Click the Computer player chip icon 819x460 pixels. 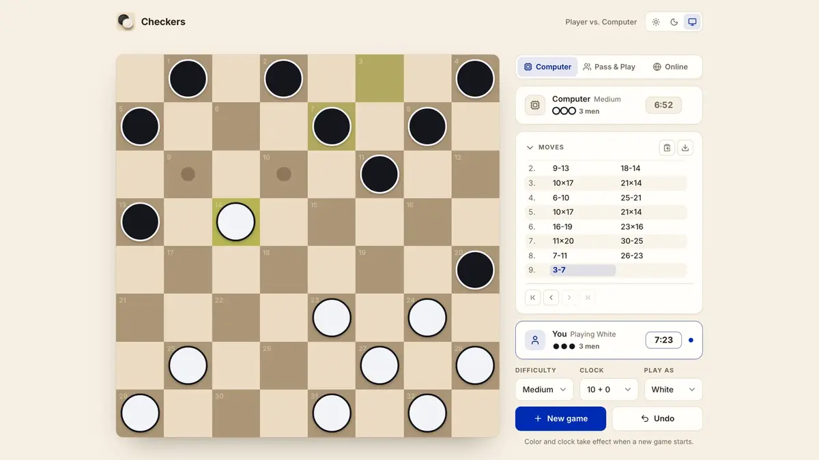535,105
